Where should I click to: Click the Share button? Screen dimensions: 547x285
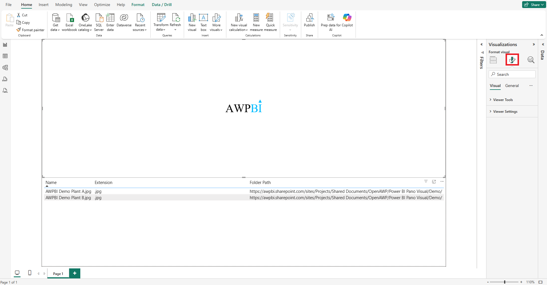[x=534, y=5]
